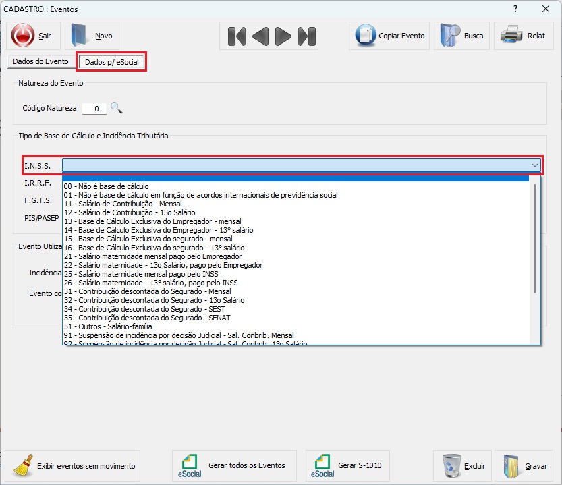This screenshot has width=562, height=485.
Task: Open the Busca search button
Action: [462, 36]
